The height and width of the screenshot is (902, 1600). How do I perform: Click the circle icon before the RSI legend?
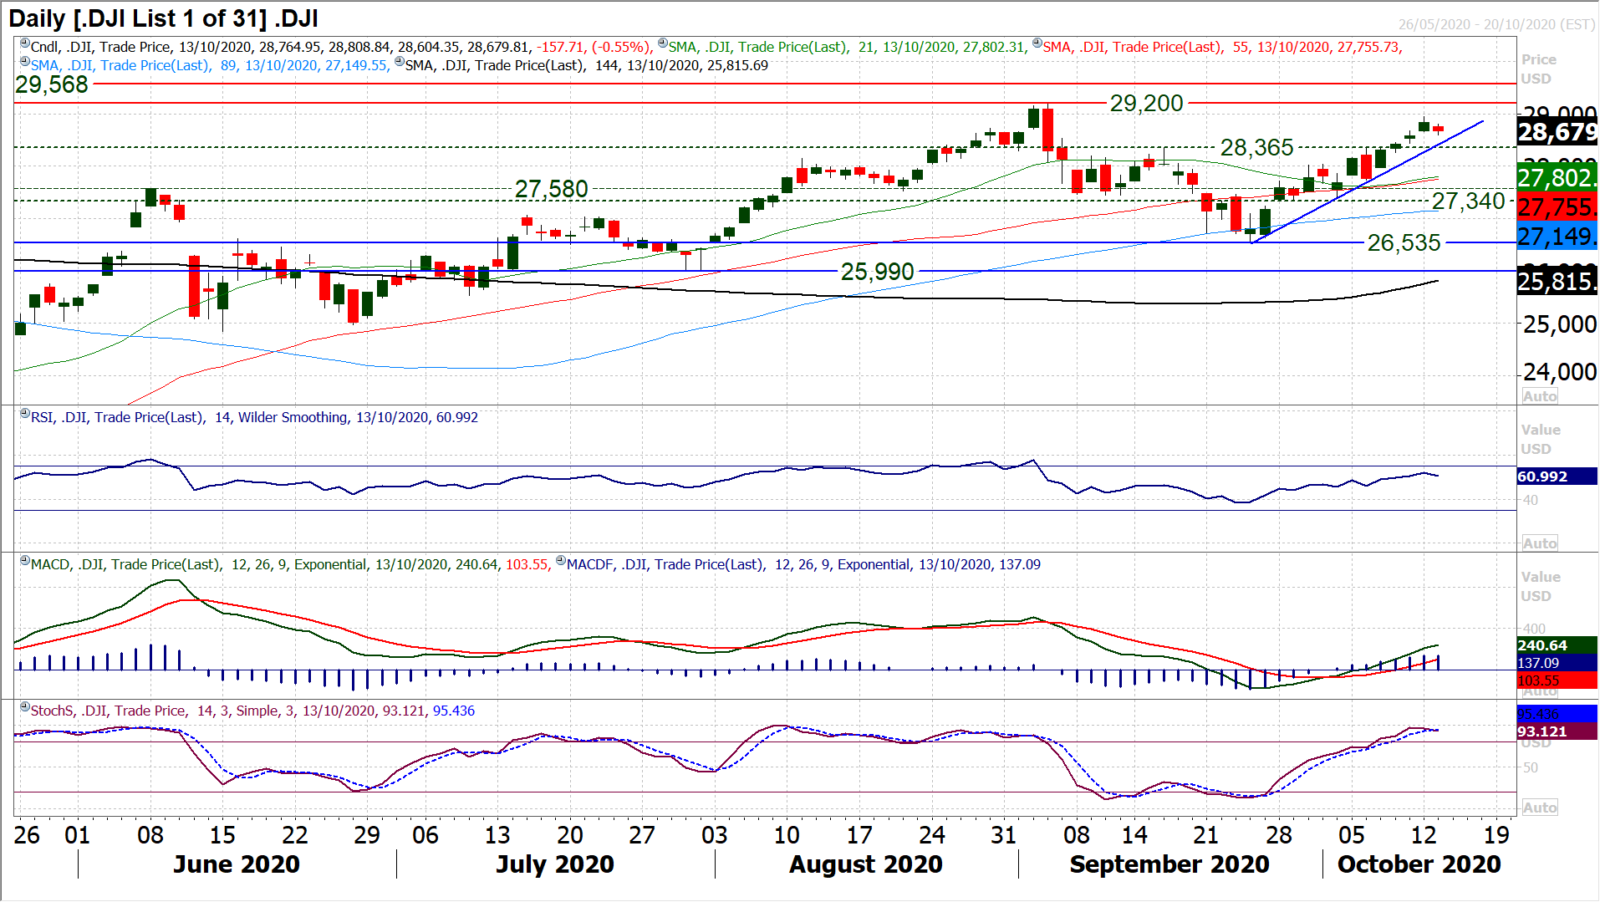coord(25,414)
